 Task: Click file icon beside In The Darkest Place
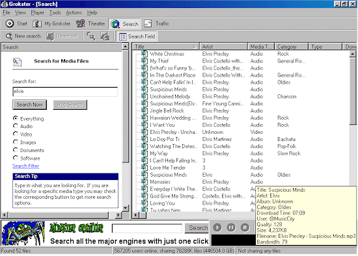[x=145, y=75]
